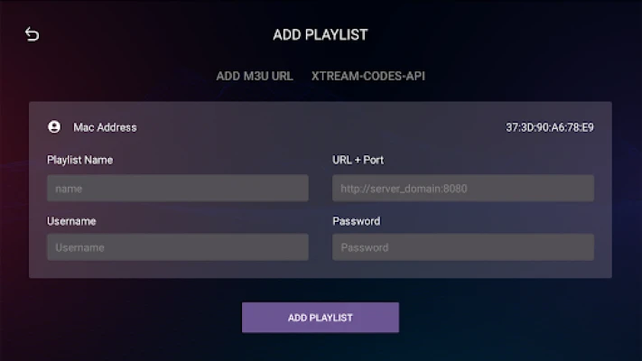Image resolution: width=642 pixels, height=361 pixels.
Task: Go back using the return arrow icon
Action: pyautogui.click(x=32, y=34)
